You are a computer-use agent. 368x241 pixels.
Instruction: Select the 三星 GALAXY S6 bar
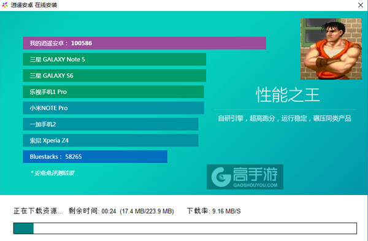coord(115,75)
